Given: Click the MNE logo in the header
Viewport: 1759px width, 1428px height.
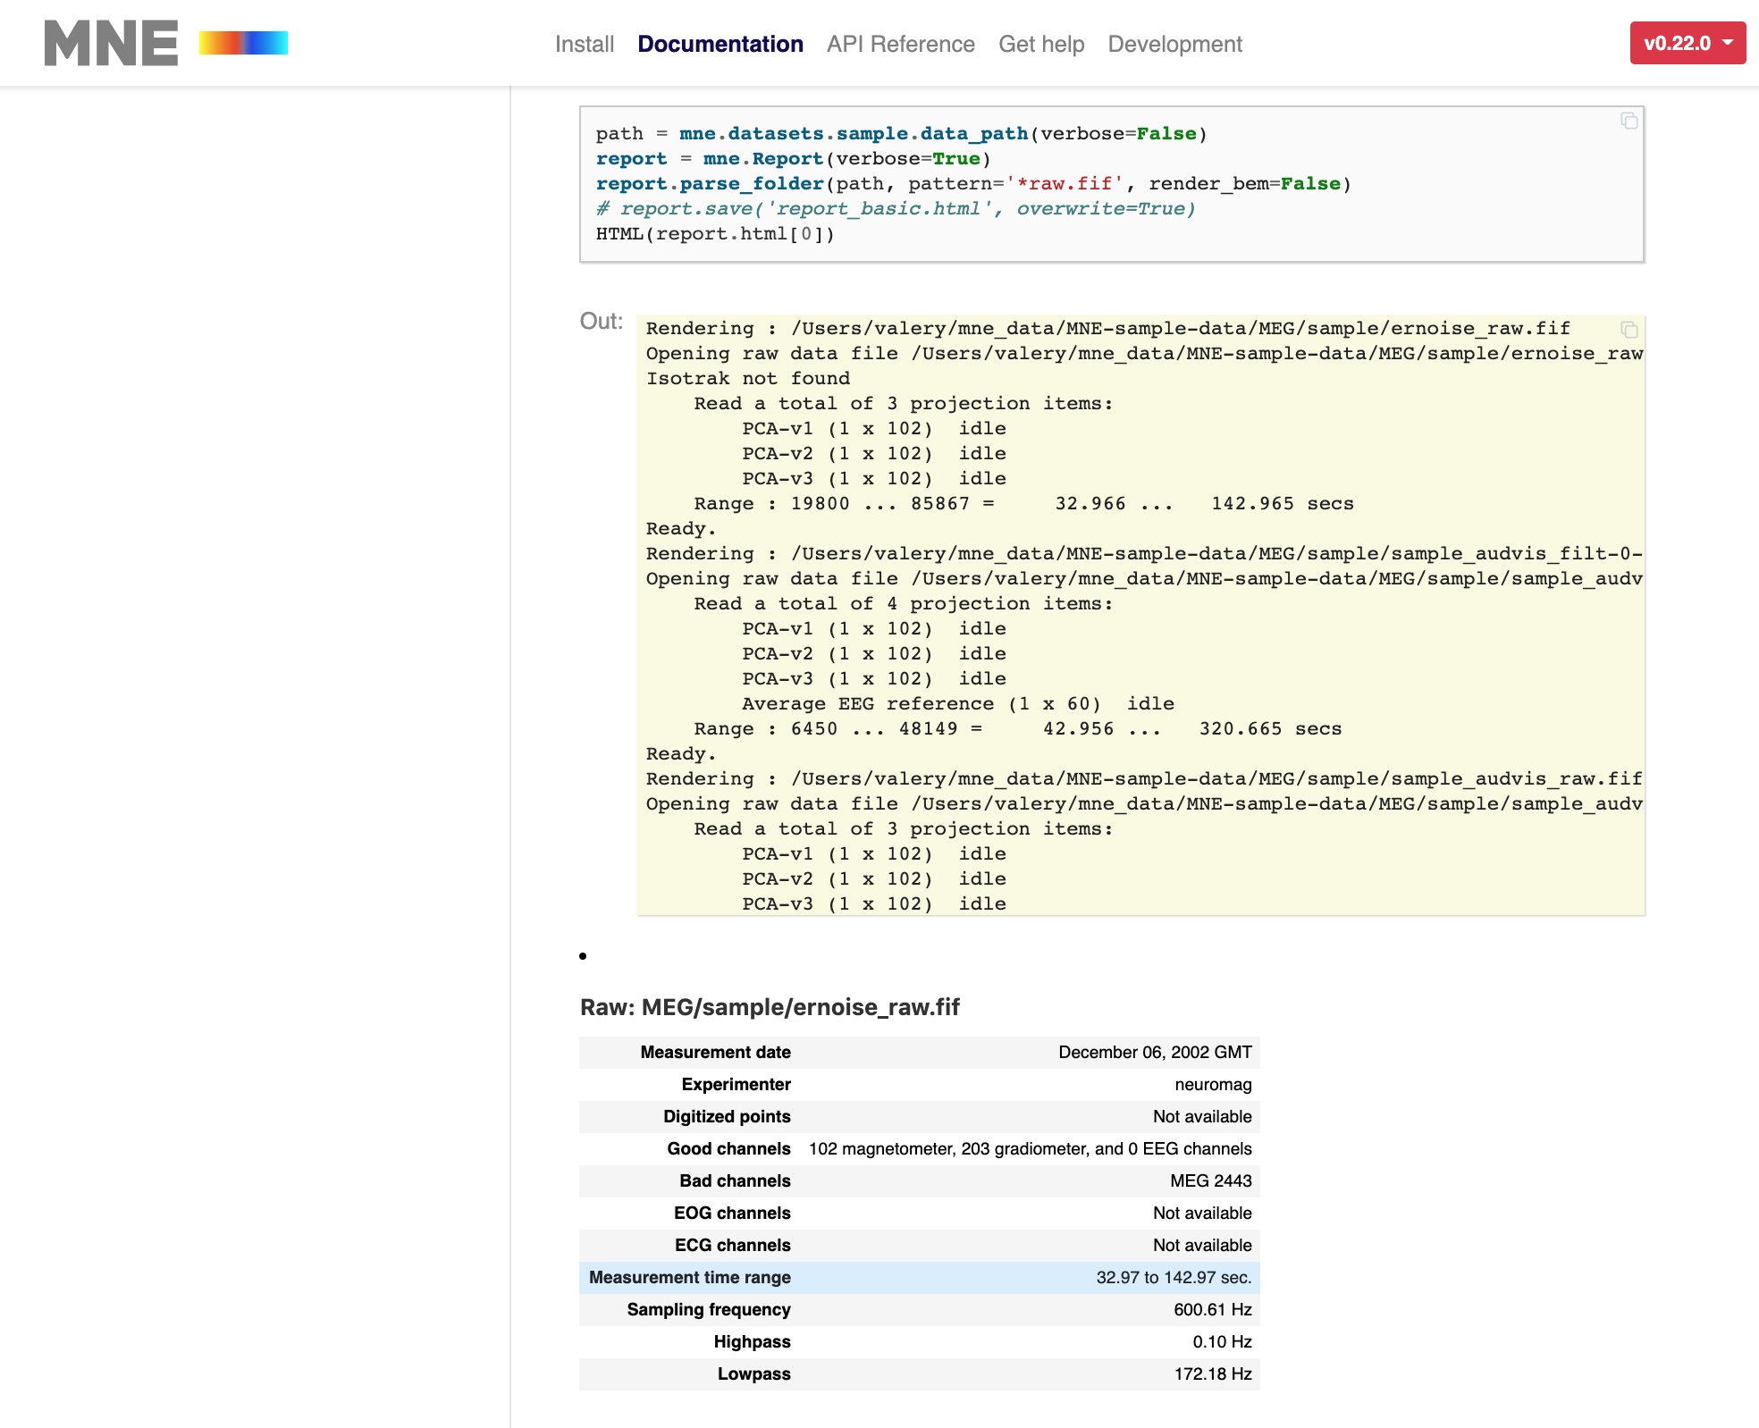Looking at the screenshot, I should (x=111, y=42).
